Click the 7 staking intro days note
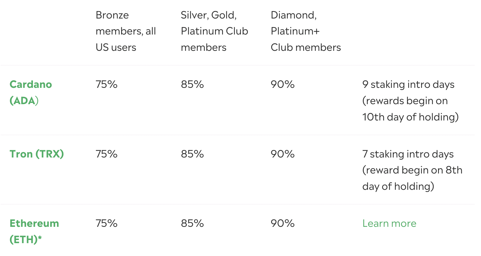This screenshot has height=256, width=481. point(412,170)
